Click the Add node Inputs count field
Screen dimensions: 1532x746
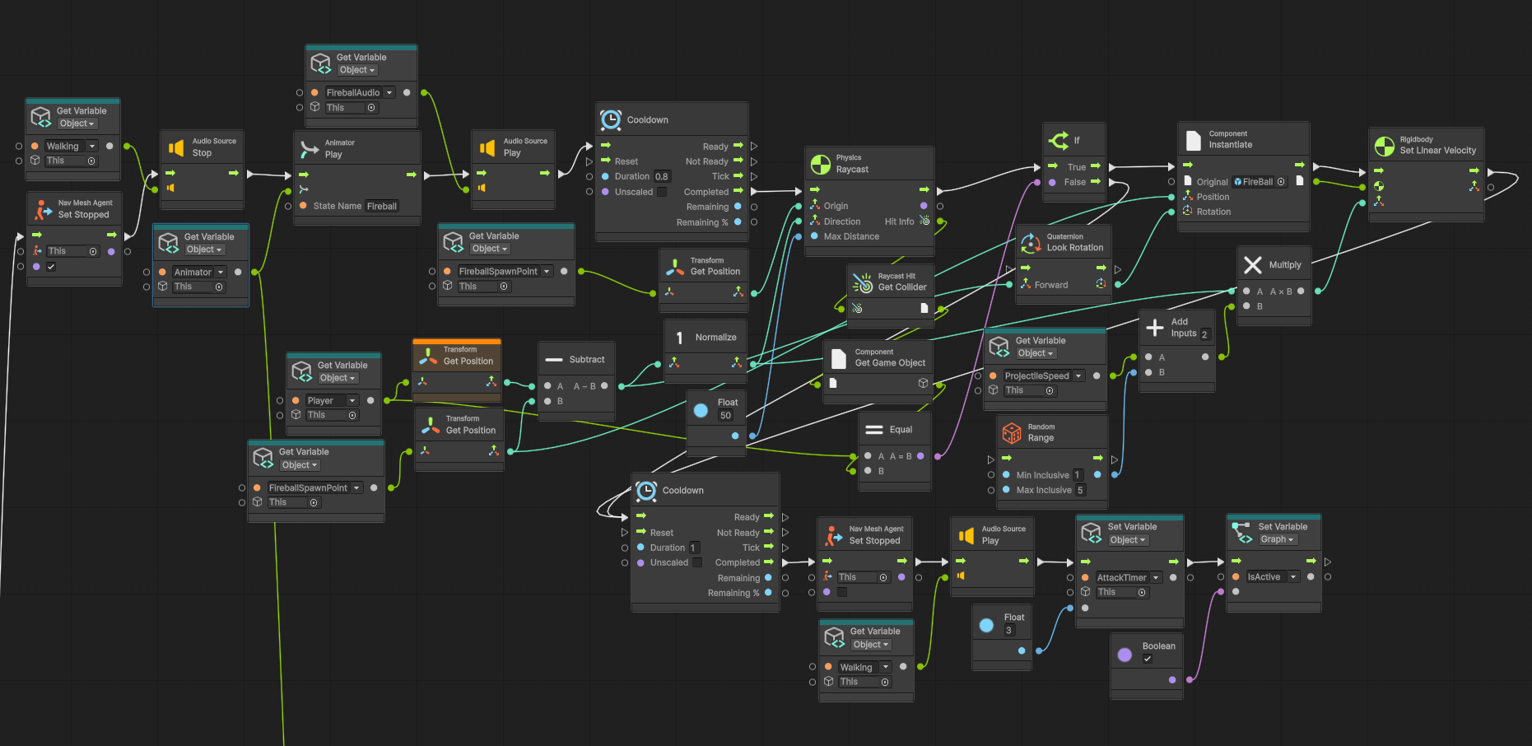pyautogui.click(x=1205, y=335)
